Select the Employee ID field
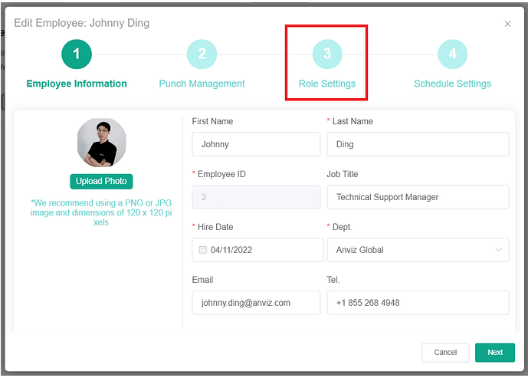The image size is (528, 378). click(256, 197)
